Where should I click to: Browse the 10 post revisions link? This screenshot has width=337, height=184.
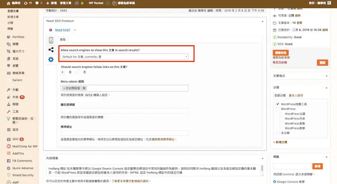tap(300, 23)
